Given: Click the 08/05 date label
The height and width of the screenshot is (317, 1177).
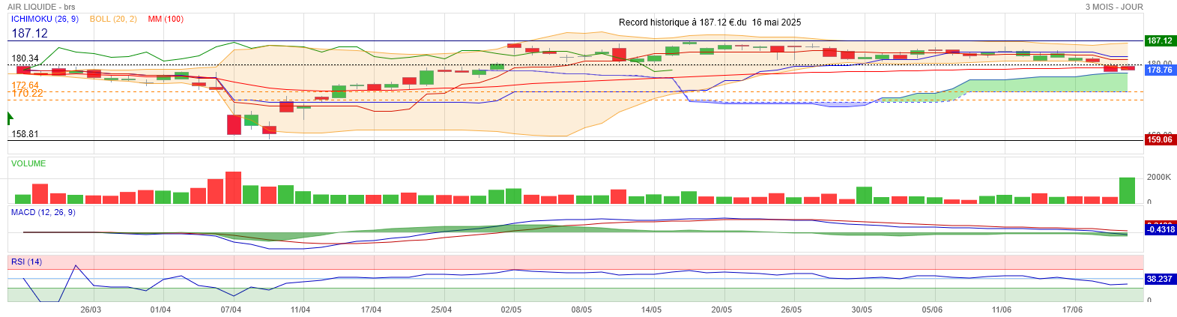Looking at the screenshot, I should [581, 310].
